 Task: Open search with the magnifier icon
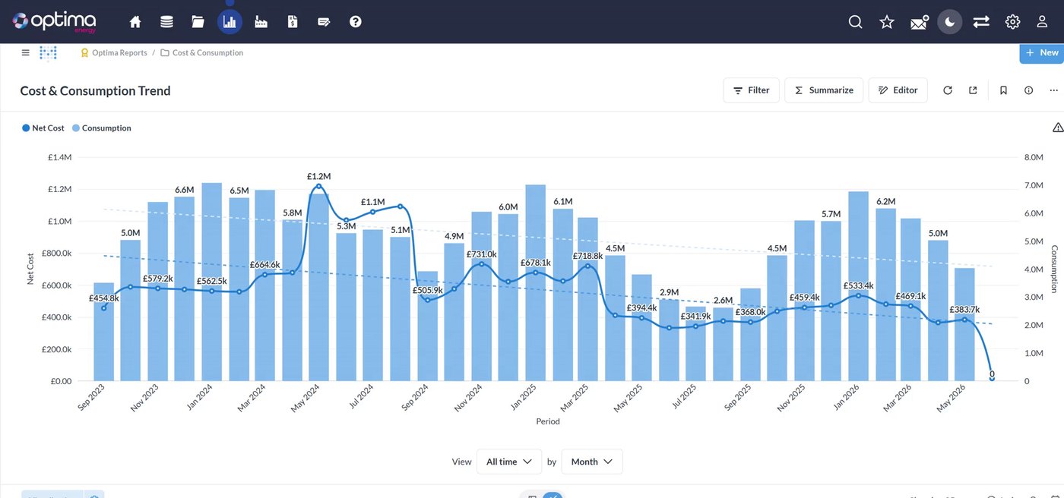(855, 22)
